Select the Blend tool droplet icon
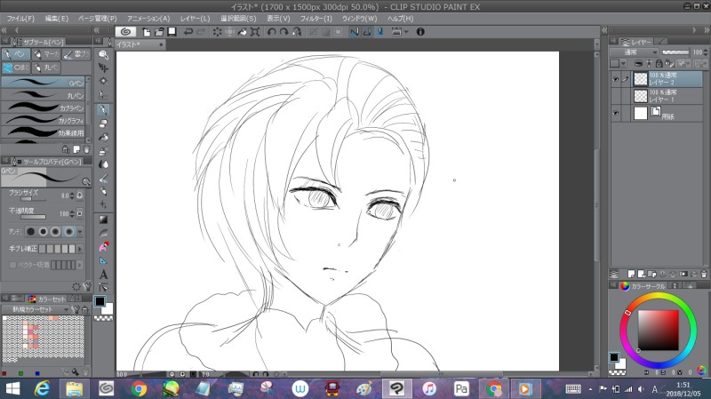This screenshot has width=711, height=399. [x=103, y=164]
